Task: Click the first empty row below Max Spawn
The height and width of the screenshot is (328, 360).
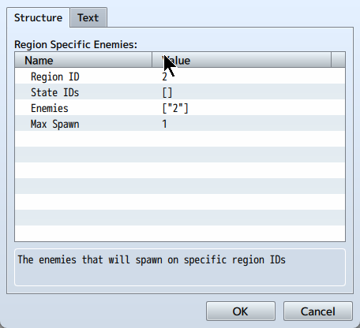Action: (x=180, y=139)
